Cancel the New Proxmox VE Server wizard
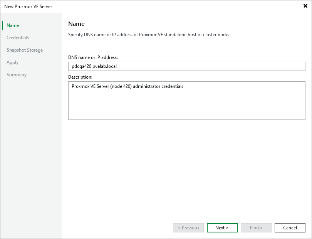This screenshot has width=312, height=239. 290,227
